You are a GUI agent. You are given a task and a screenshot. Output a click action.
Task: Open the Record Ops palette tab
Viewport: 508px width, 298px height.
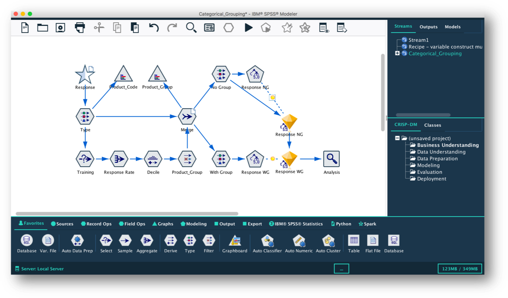[96, 224]
